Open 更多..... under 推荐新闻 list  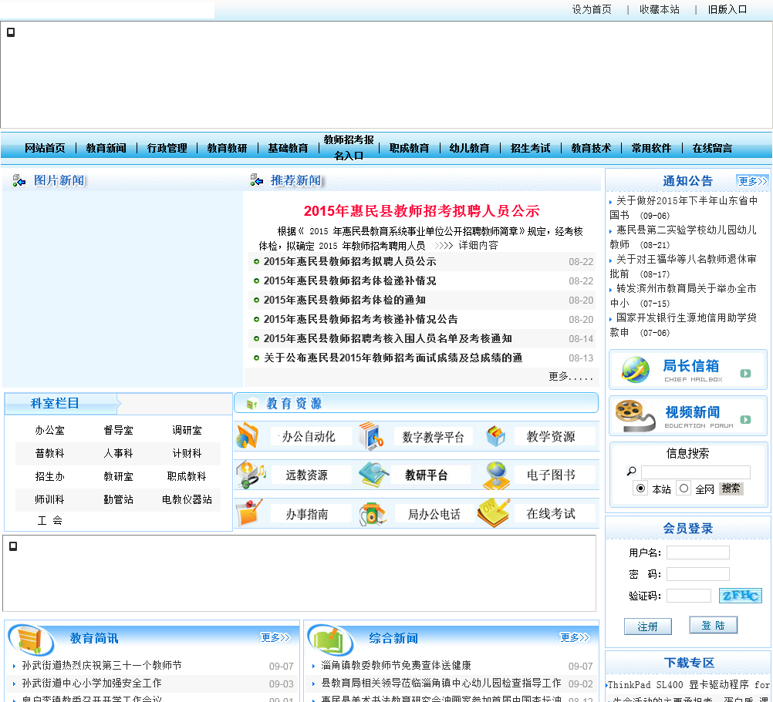[x=570, y=377]
